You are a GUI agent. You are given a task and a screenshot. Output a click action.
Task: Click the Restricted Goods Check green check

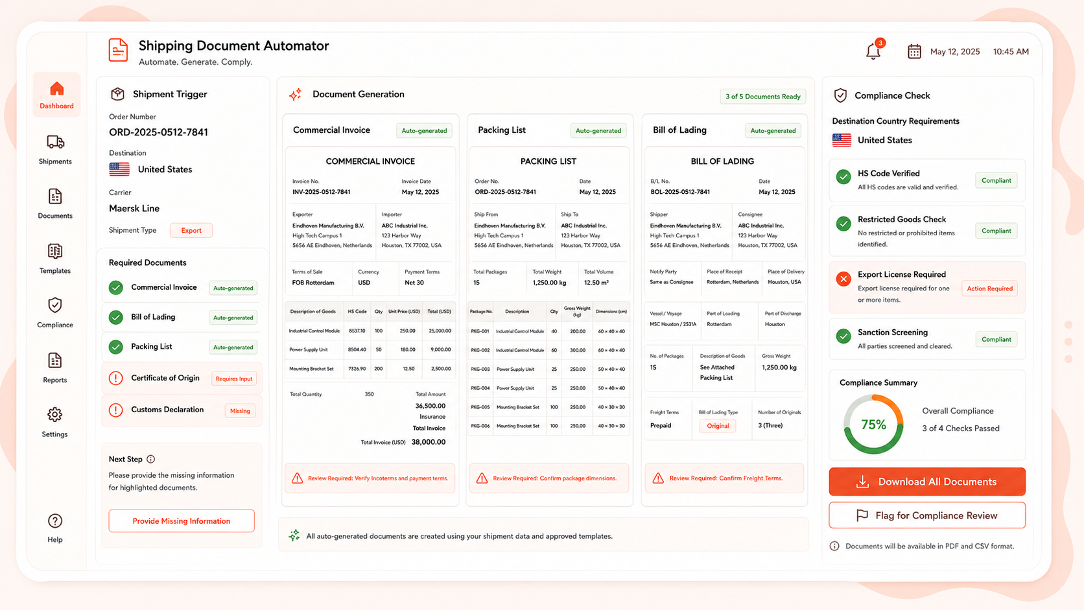(843, 224)
